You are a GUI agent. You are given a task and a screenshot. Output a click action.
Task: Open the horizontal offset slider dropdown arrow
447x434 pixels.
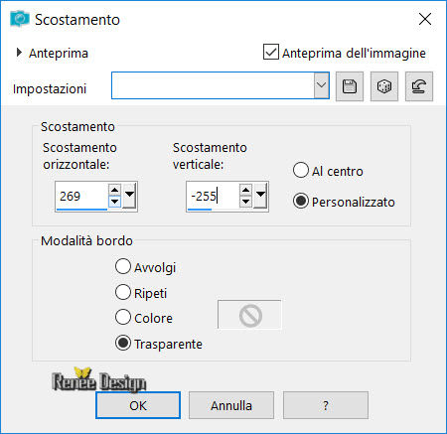click(x=129, y=195)
